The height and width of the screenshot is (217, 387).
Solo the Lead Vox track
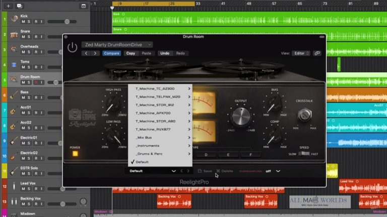pos(29,189)
